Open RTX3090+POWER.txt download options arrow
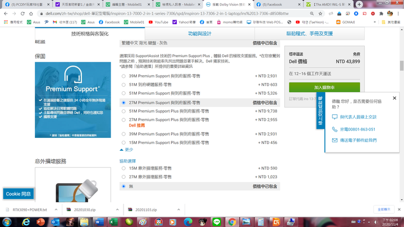Screen dimensions: 404x227 pos(56,210)
